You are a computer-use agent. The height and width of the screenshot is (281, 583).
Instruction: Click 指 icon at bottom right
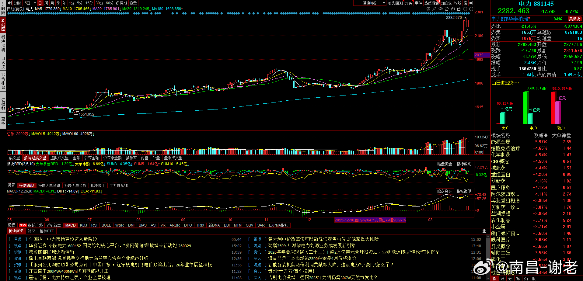coord(494,278)
